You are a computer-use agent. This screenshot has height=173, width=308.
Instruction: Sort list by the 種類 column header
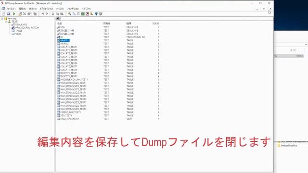coord(128,24)
